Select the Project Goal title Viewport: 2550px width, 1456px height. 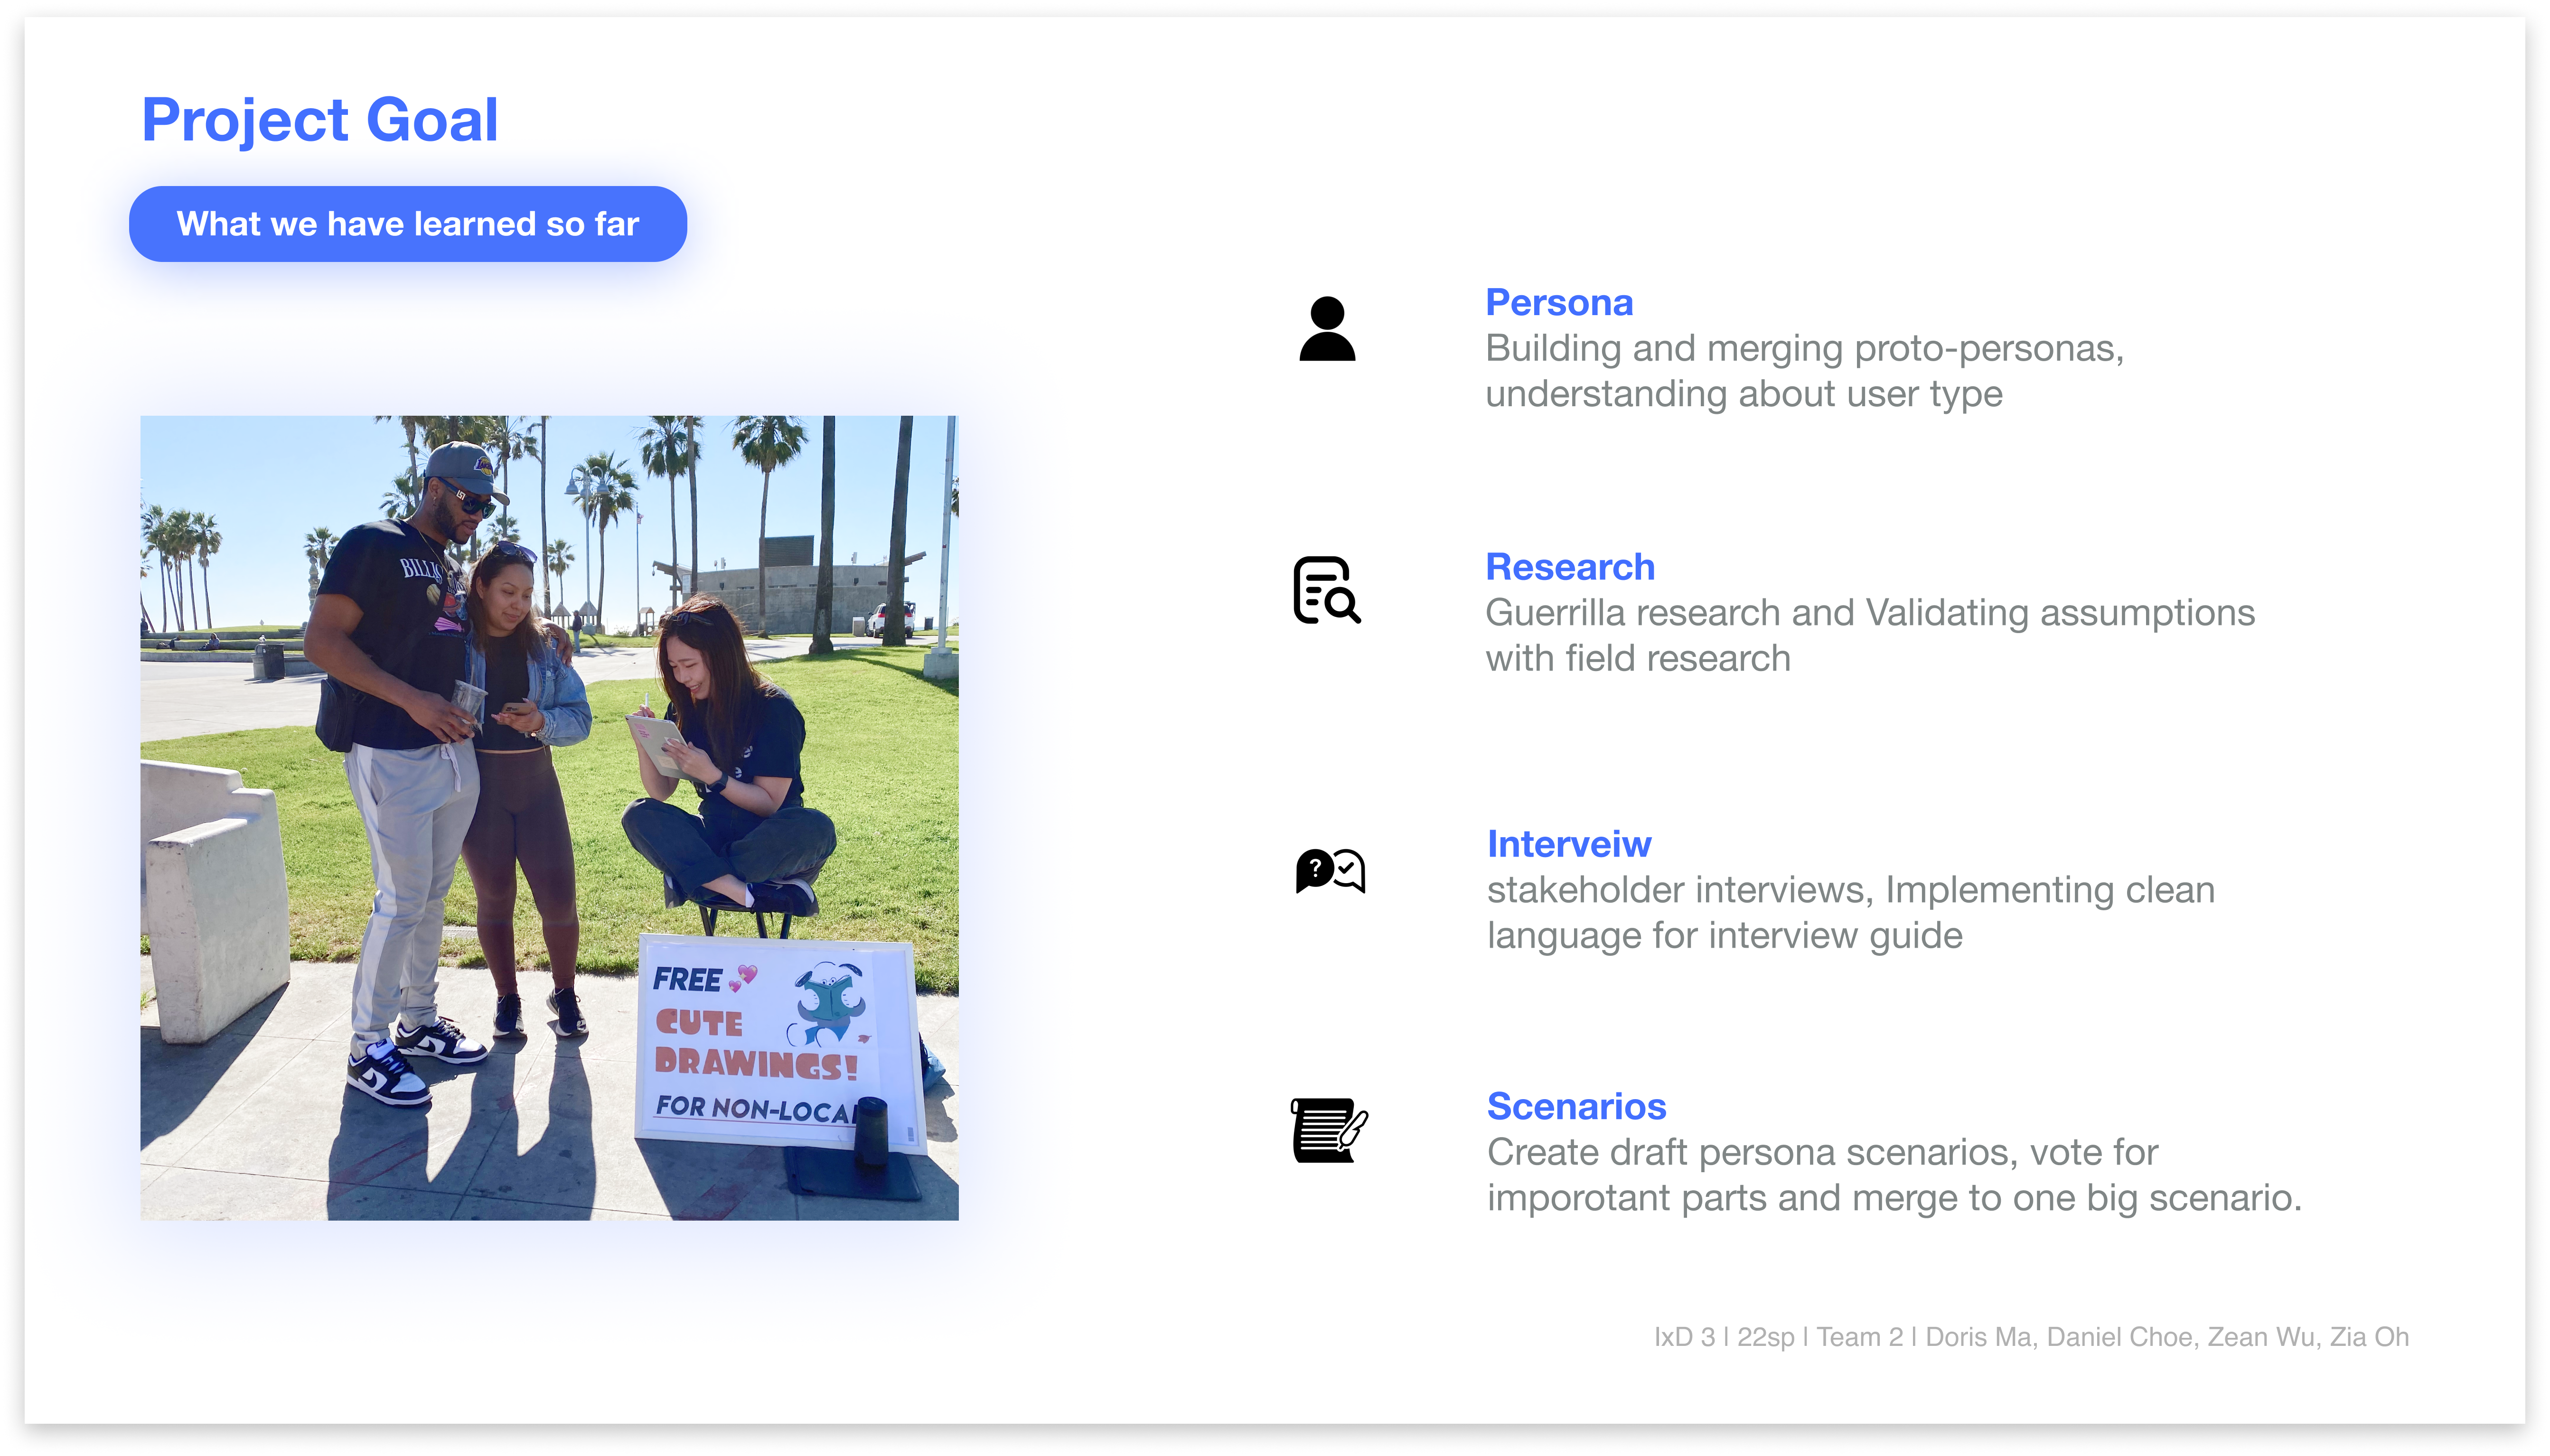pyautogui.click(x=319, y=120)
